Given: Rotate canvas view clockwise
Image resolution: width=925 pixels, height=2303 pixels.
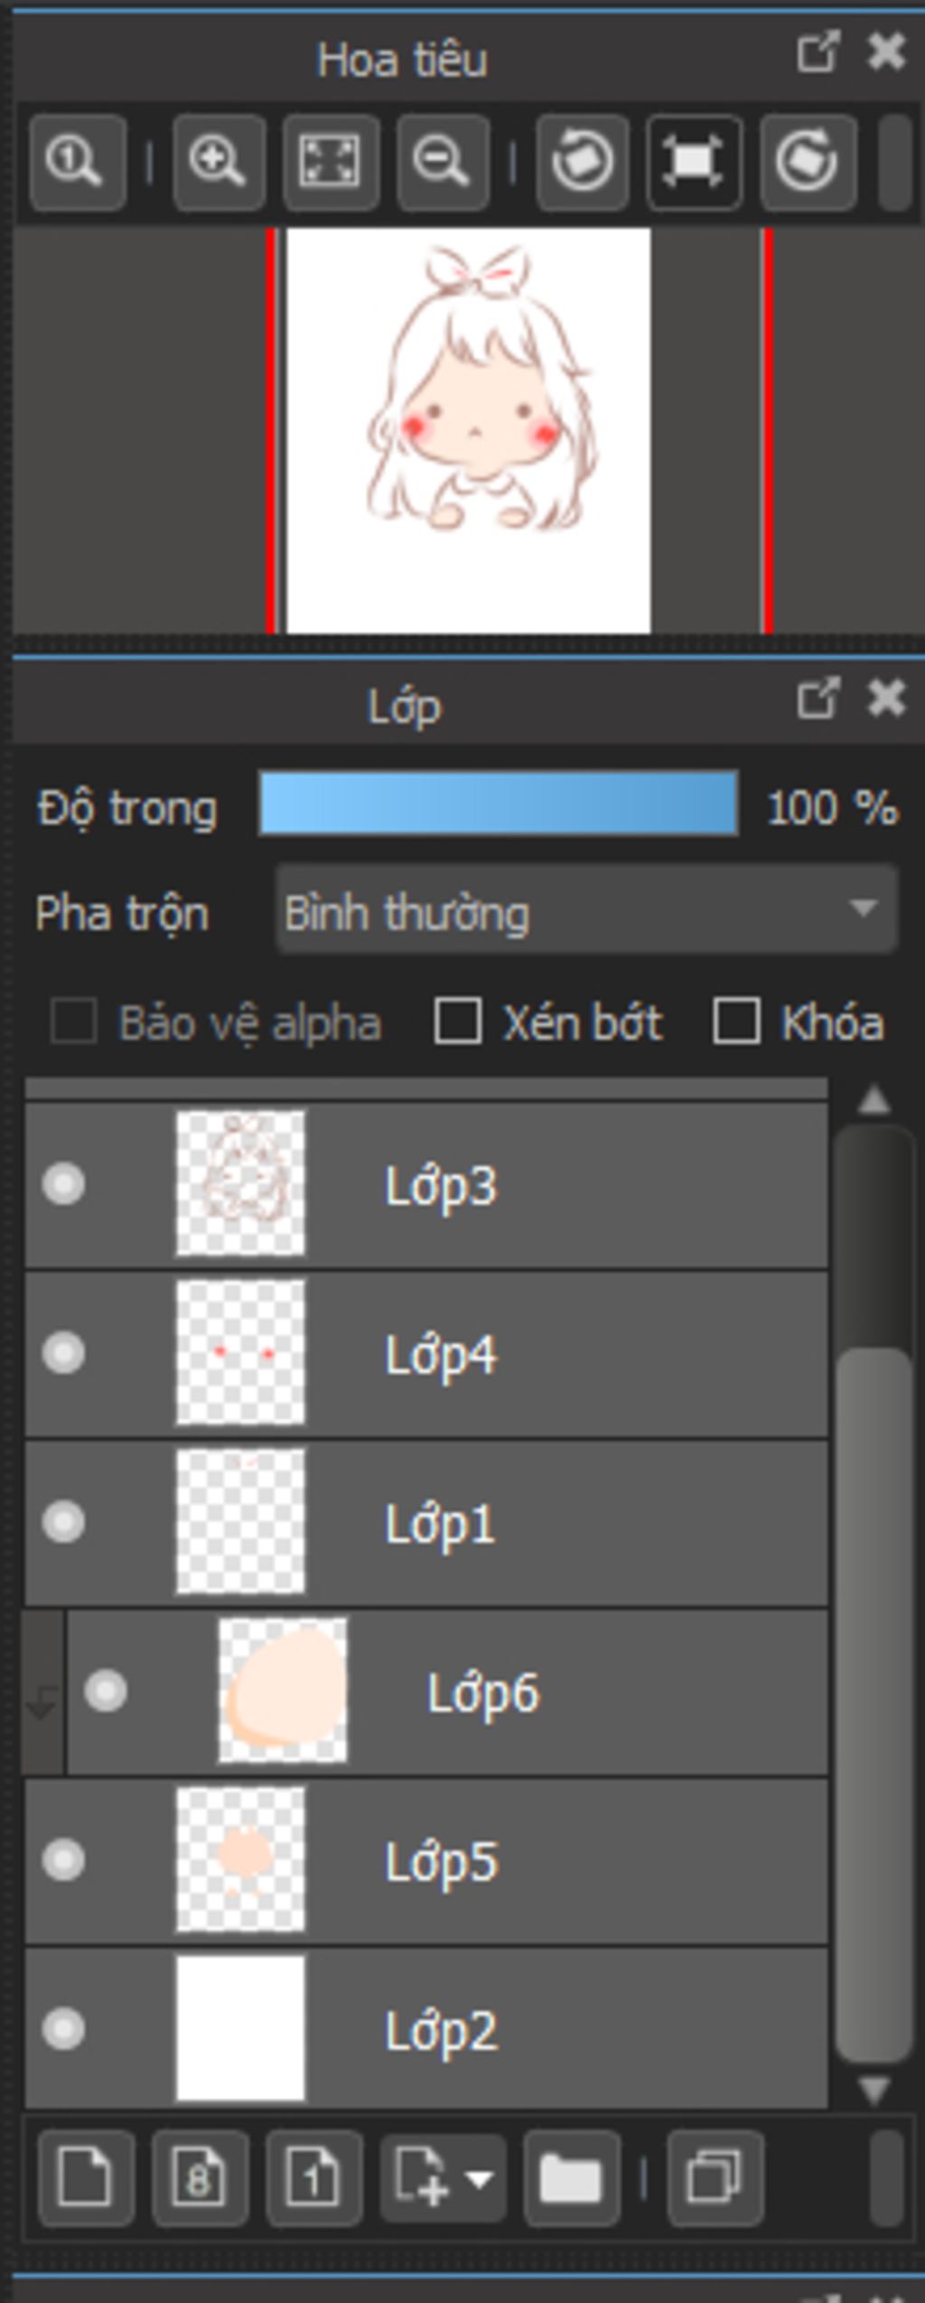Looking at the screenshot, I should point(808,163).
